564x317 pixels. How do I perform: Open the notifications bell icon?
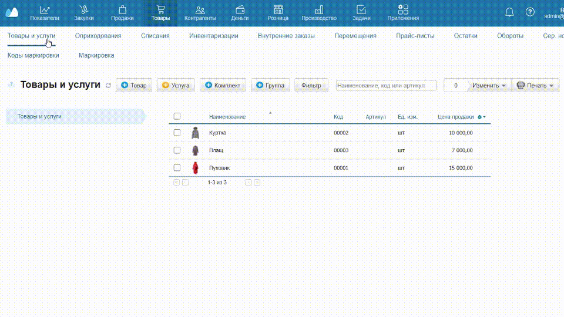point(509,12)
